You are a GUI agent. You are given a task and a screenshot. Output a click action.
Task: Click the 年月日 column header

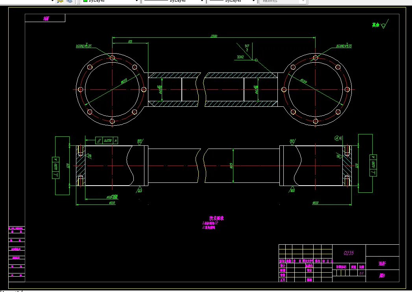[328, 261]
